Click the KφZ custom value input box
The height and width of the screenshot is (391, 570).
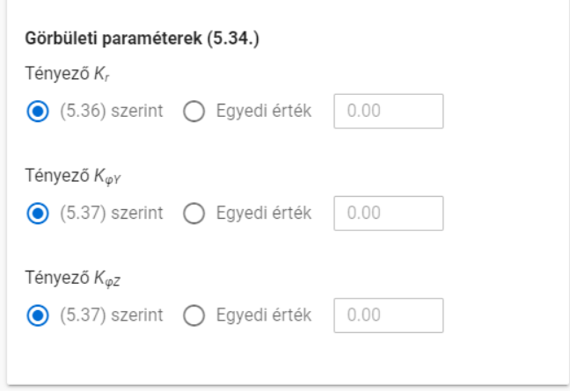[389, 315]
